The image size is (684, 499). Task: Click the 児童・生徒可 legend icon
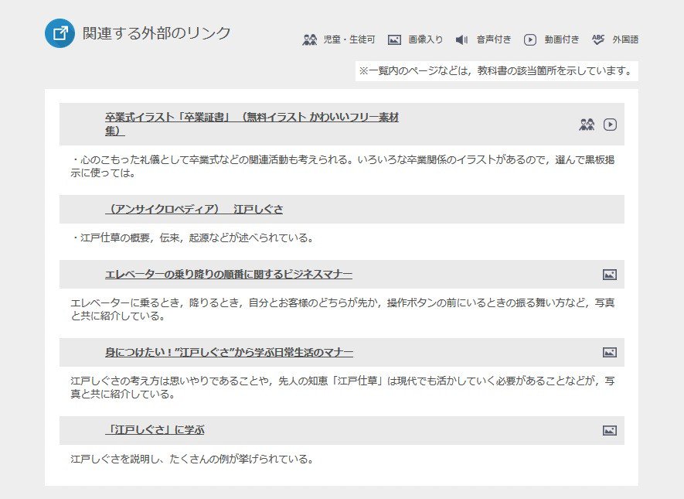point(310,39)
